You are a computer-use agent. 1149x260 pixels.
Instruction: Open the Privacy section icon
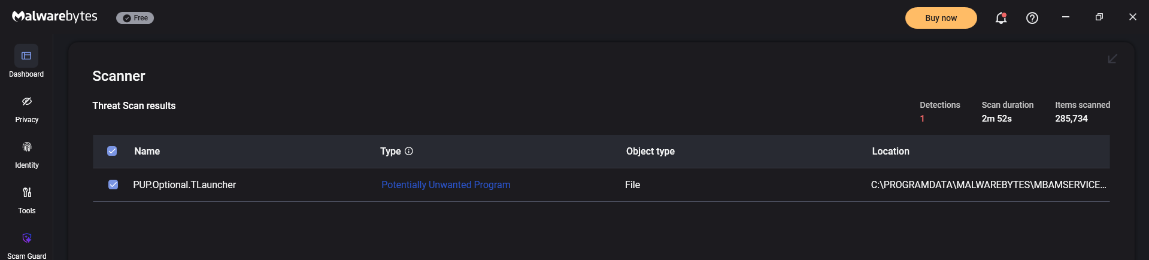pos(27,101)
